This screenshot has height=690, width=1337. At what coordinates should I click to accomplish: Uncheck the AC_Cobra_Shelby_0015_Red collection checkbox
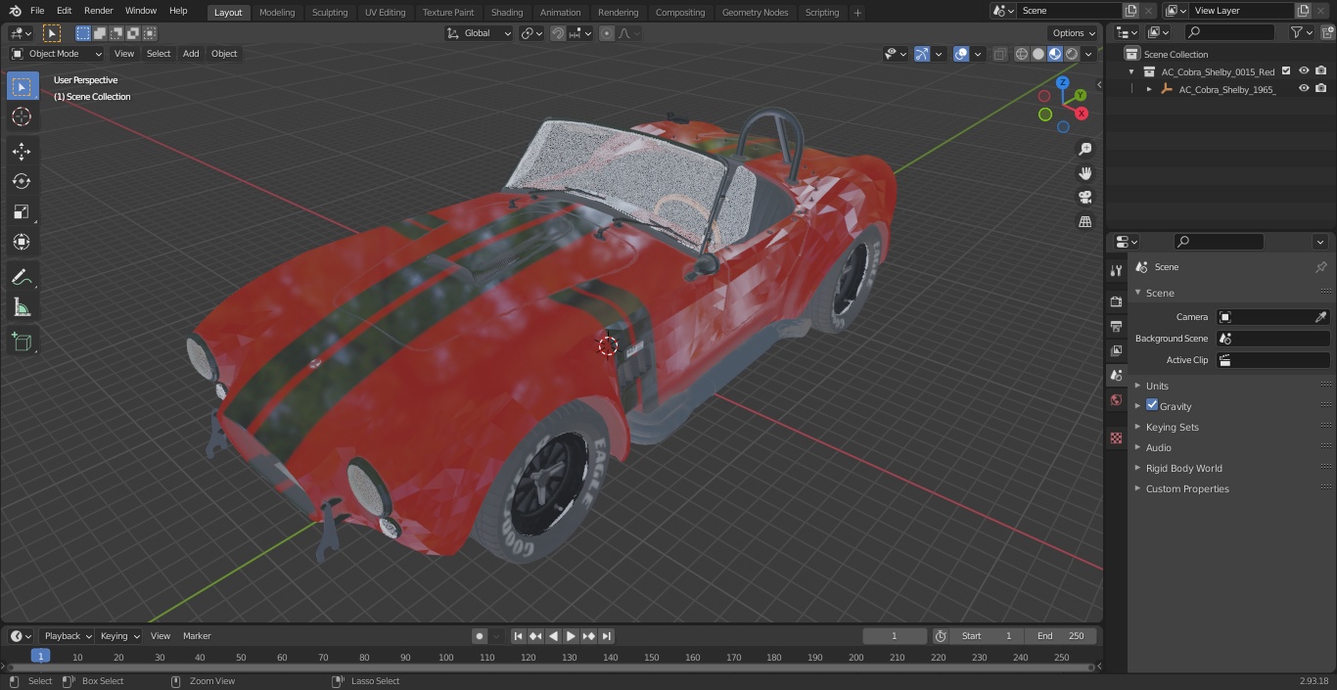pyautogui.click(x=1286, y=70)
